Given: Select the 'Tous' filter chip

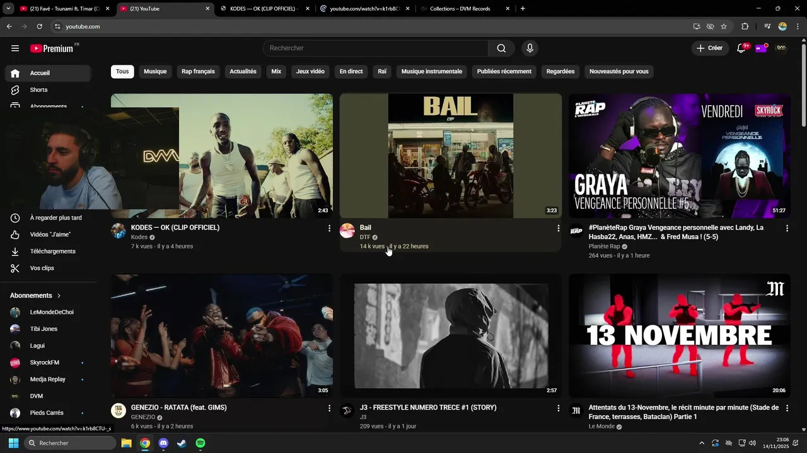Looking at the screenshot, I should coord(122,72).
